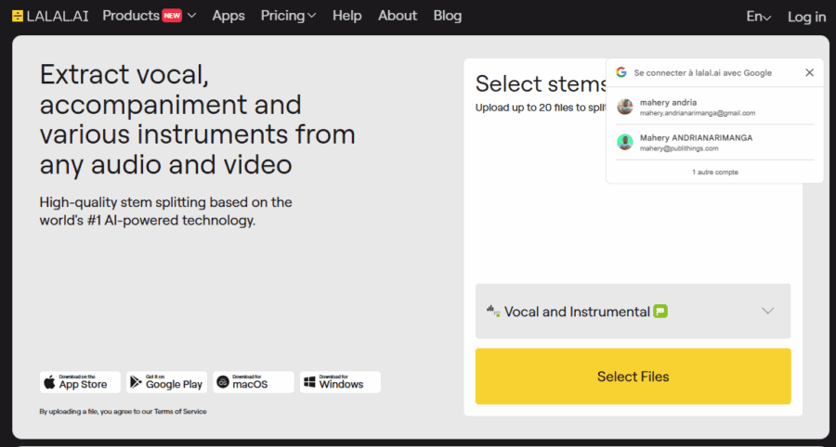
Task: Click the App Store download badge
Action: click(80, 382)
